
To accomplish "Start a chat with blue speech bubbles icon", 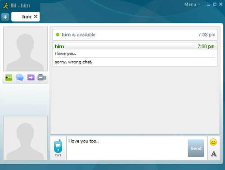I will coord(20,77).
